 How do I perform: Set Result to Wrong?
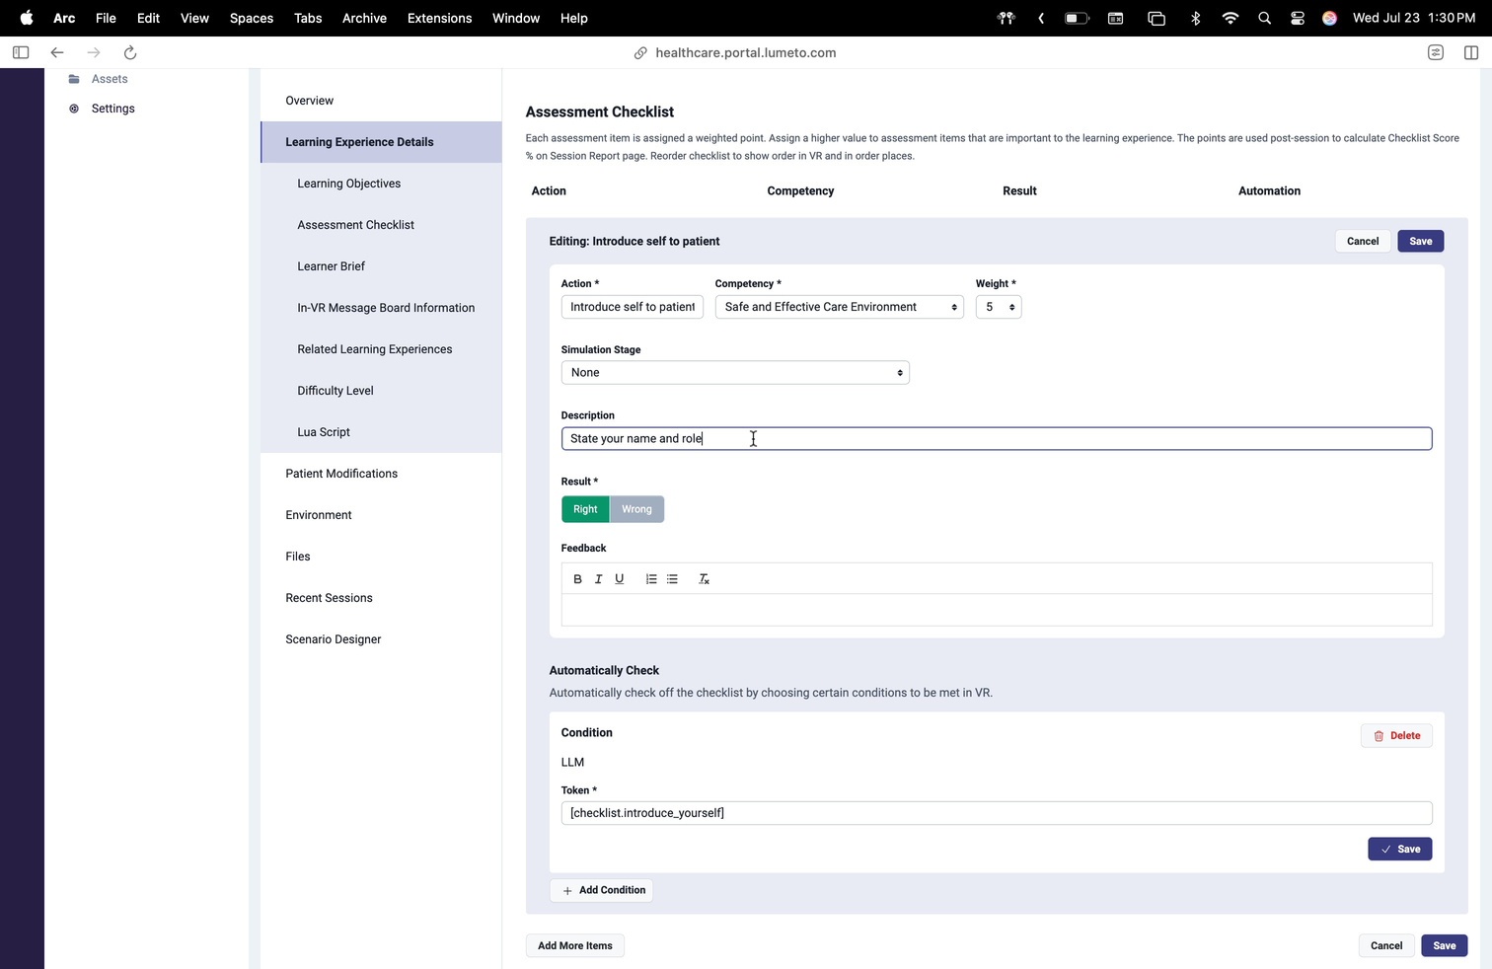pyautogui.click(x=636, y=509)
